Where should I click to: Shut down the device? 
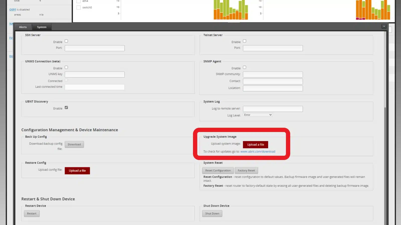click(x=212, y=213)
